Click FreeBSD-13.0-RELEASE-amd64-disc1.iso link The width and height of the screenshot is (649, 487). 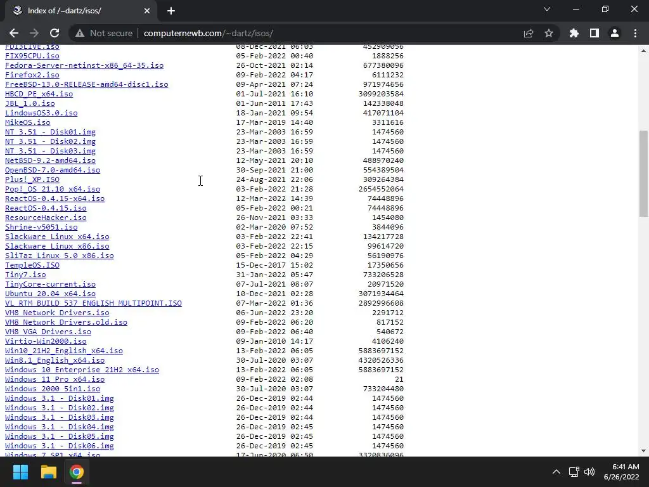[86, 84]
